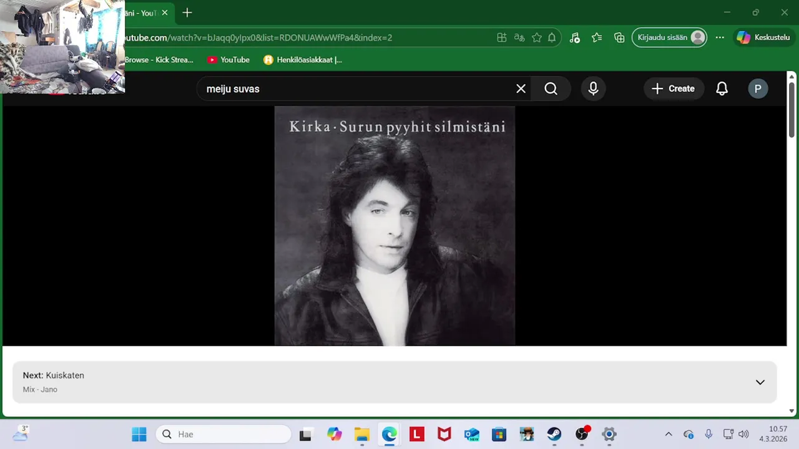Show hidden system tray icons chevron
Viewport: 799px width, 449px height.
click(669, 435)
